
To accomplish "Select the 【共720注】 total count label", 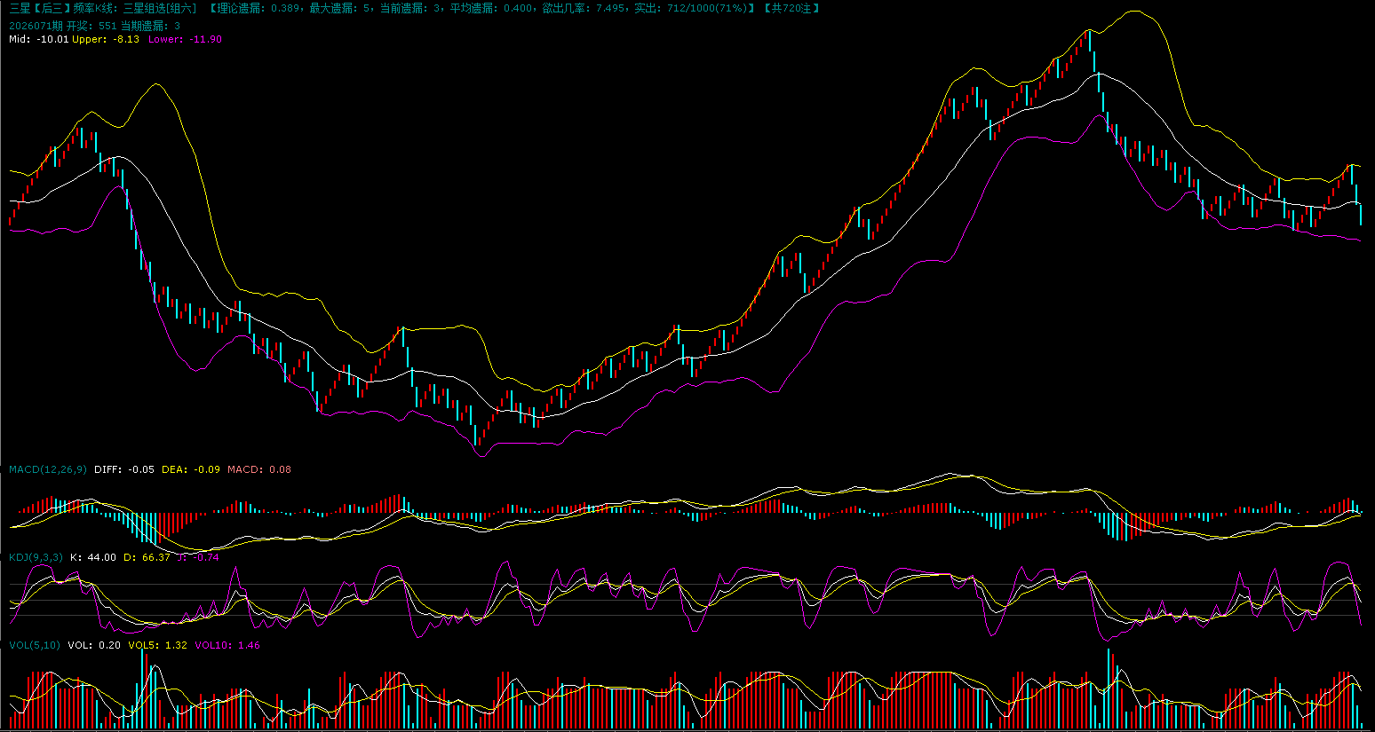I will click(791, 8).
